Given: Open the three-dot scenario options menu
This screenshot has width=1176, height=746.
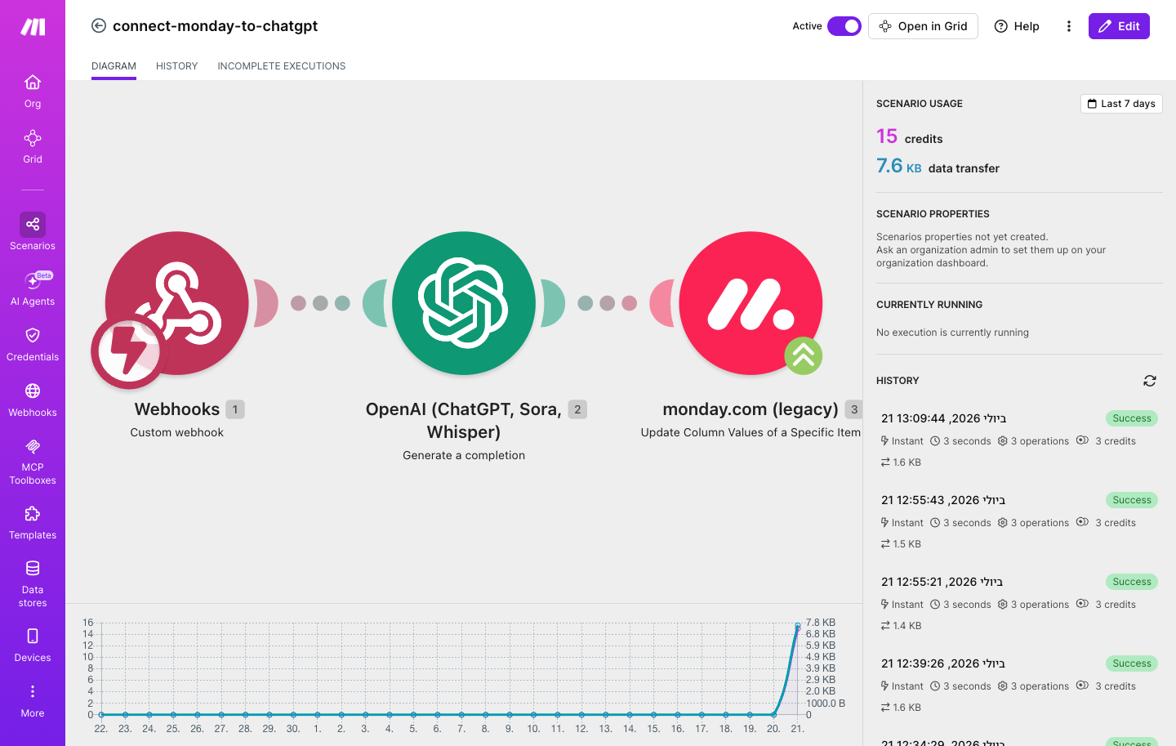Looking at the screenshot, I should (1068, 26).
